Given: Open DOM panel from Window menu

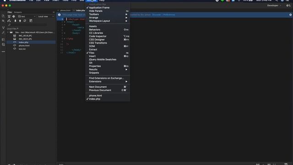Looking at the screenshot, I should (x=108, y=46).
